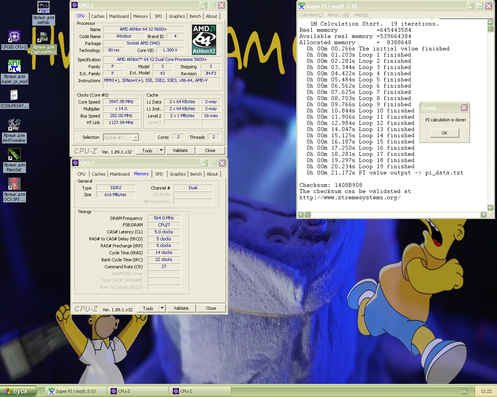497x397 pixels.
Task: Open the Calculate menu in Super PI
Action: point(311,15)
